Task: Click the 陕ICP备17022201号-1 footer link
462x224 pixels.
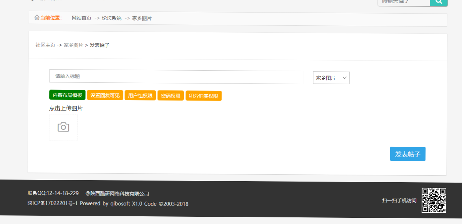Action: pyautogui.click(x=52, y=204)
